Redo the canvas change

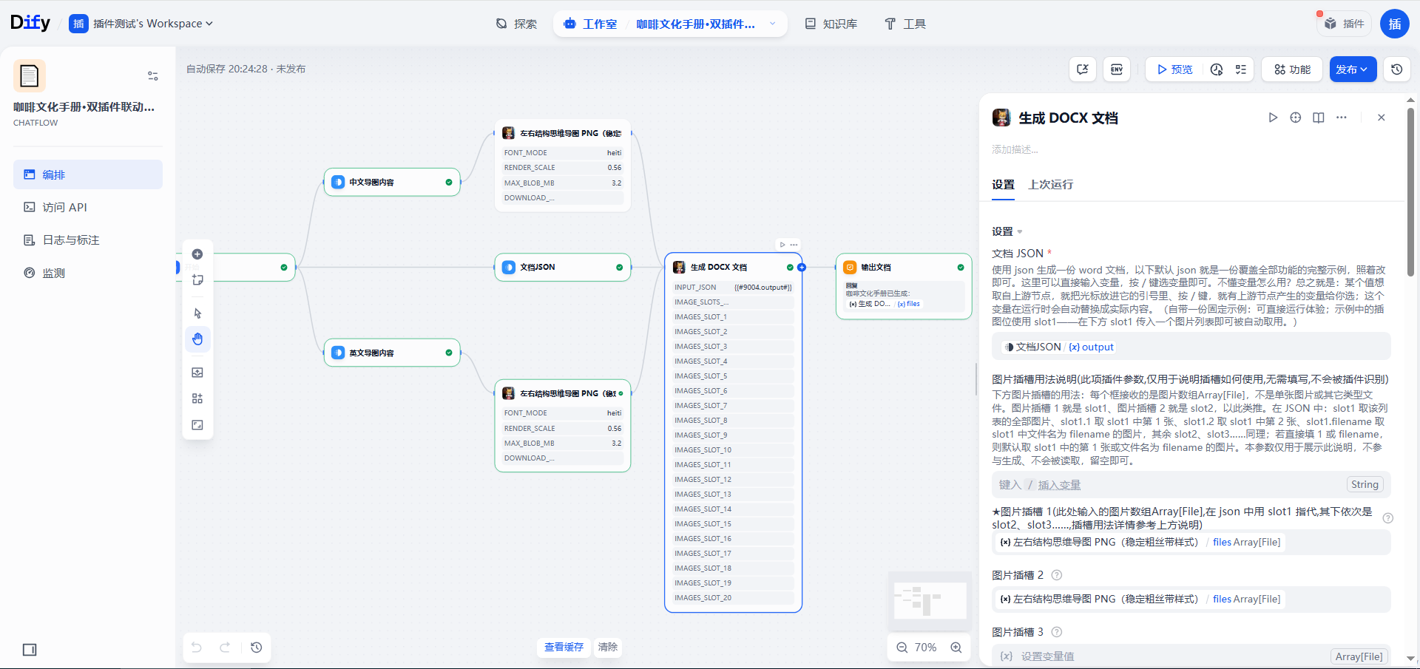(225, 648)
